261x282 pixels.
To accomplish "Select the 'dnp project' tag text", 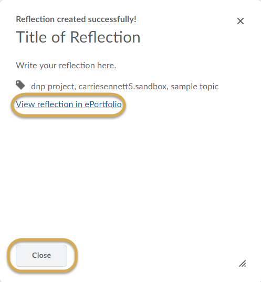I will coord(53,87).
